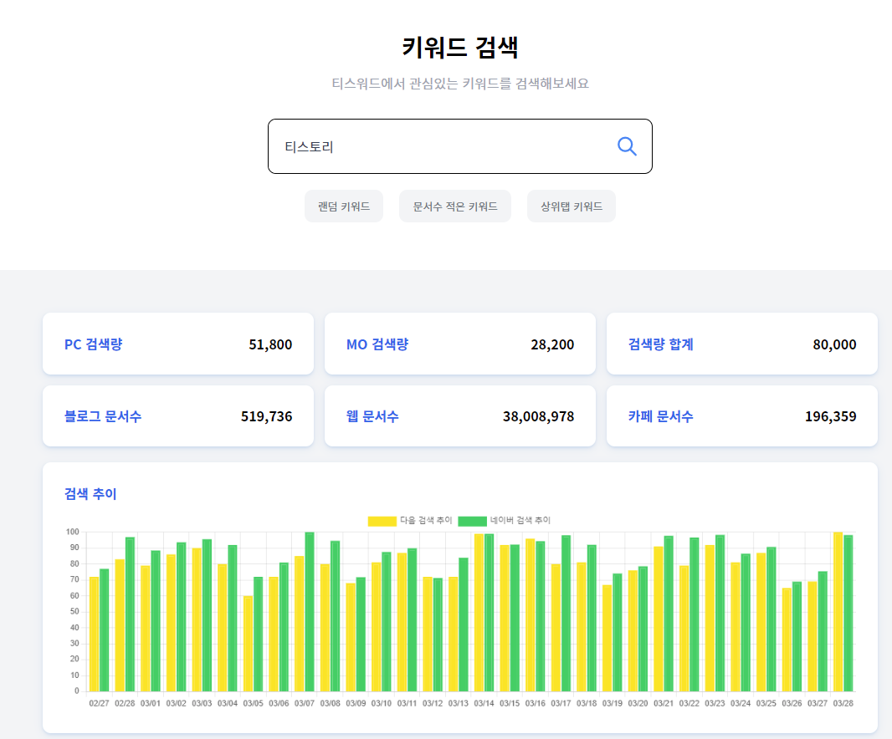Viewport: 892px width, 739px height.
Task: Click the yellow bar for 03/14
Action: click(479, 613)
